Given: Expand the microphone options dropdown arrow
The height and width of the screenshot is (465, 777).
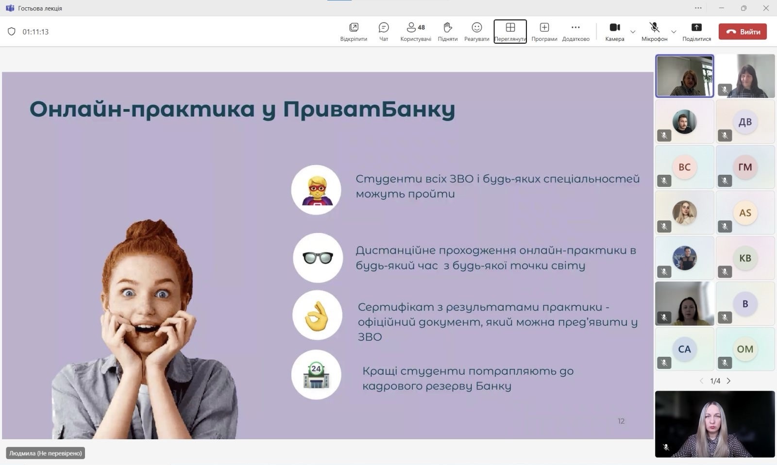Looking at the screenshot, I should coord(674,32).
